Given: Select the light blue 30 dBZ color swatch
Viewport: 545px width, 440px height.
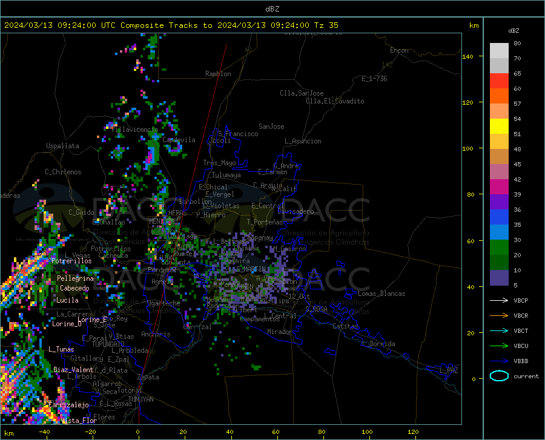Looking at the screenshot, I should 499,232.
